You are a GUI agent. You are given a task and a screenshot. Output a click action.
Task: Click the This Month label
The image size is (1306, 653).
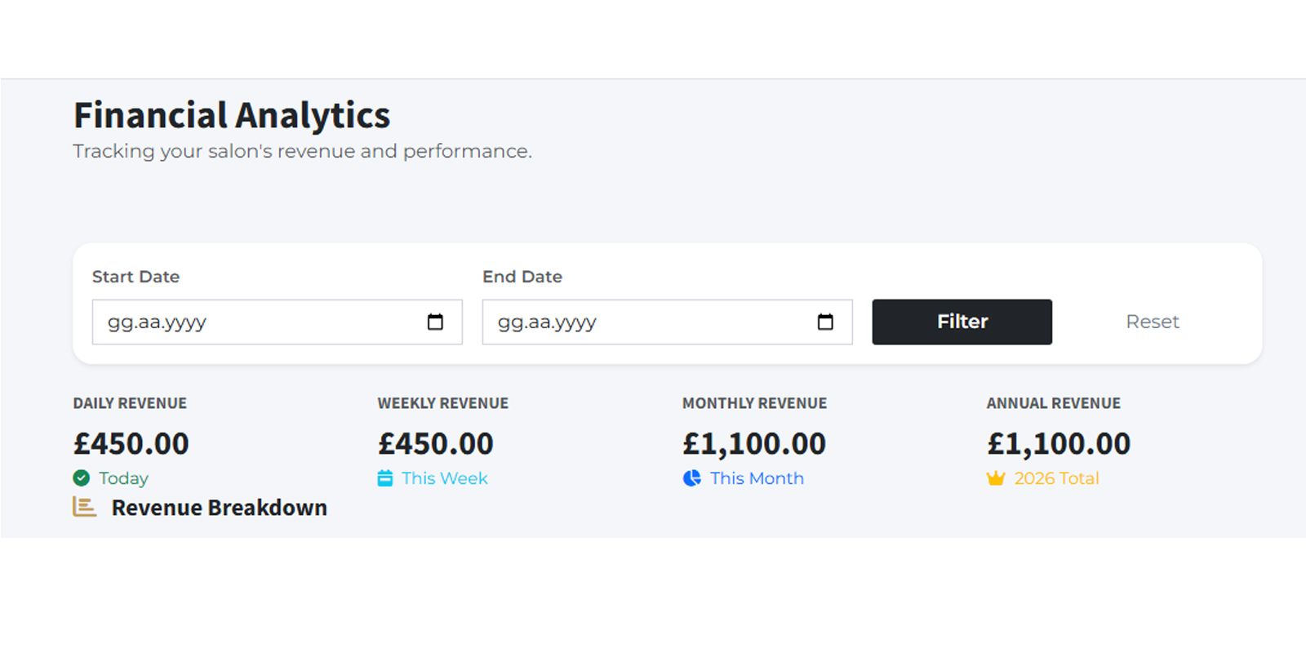(757, 478)
